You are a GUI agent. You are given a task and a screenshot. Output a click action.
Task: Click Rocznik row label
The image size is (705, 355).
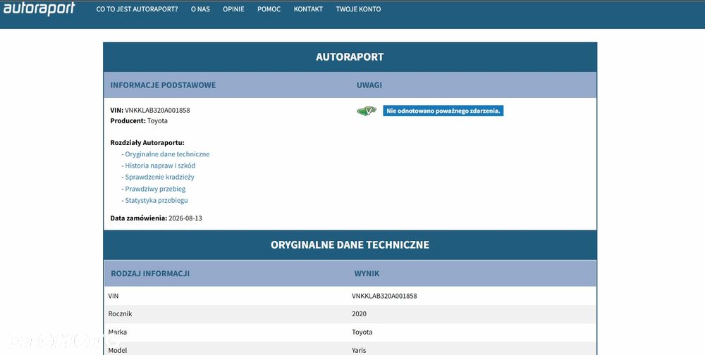tap(120, 314)
